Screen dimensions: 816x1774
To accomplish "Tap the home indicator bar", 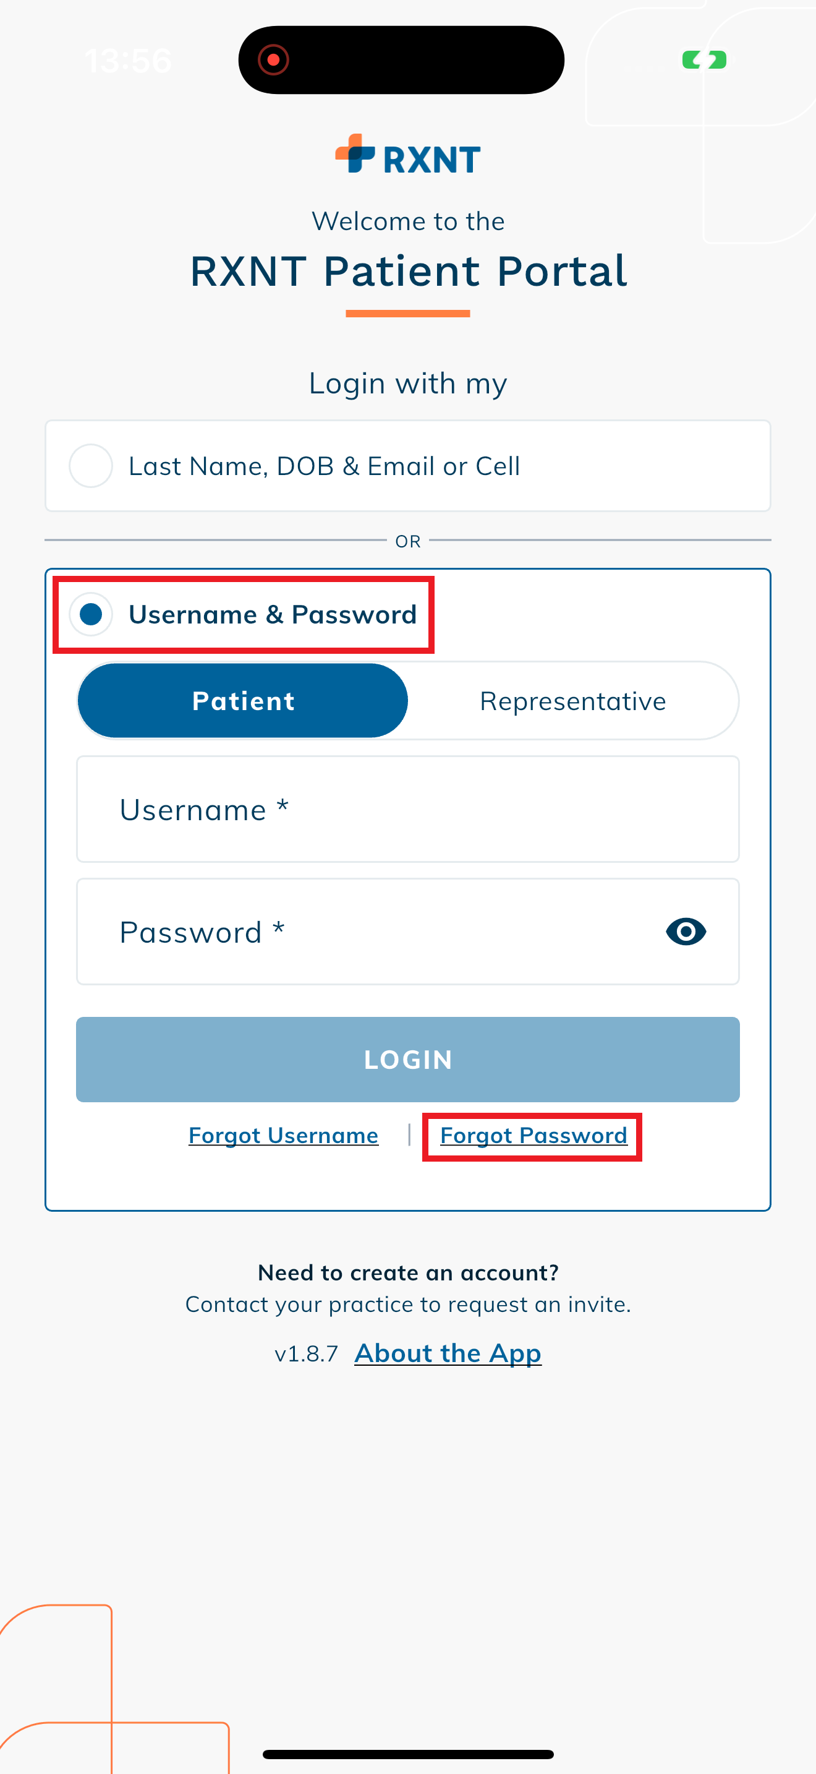I will click(x=408, y=1754).
